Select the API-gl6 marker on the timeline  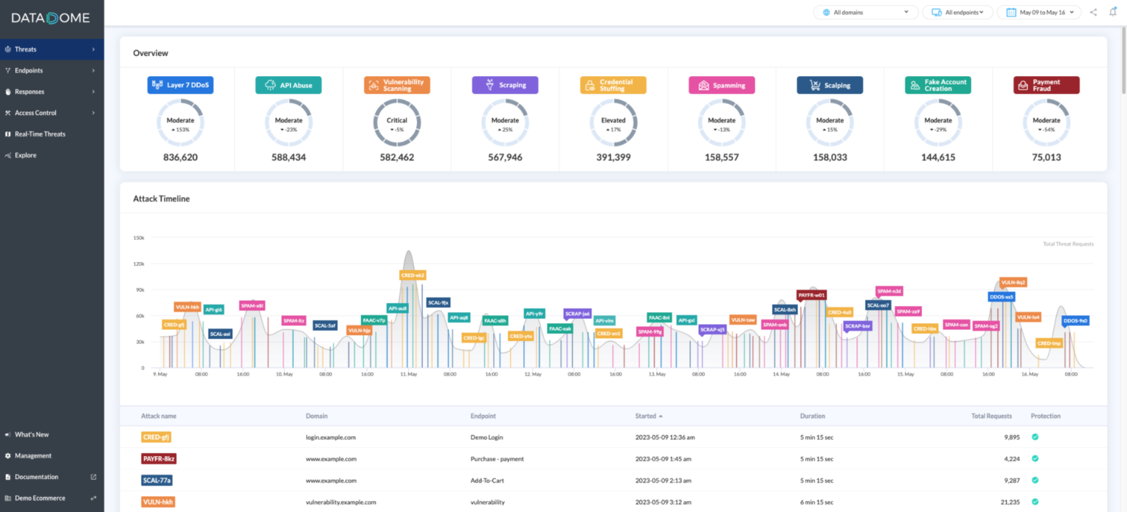click(213, 309)
